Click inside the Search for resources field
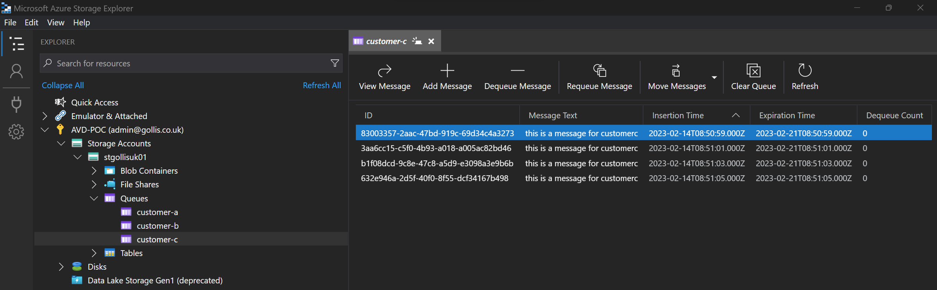The image size is (937, 290). (x=191, y=63)
